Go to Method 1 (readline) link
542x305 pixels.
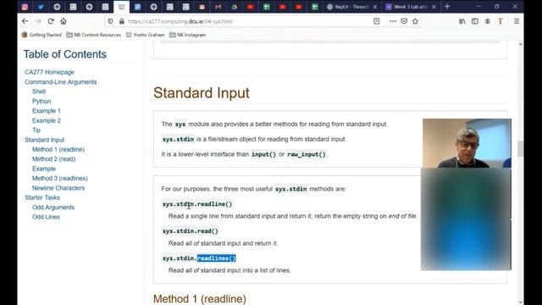58,149
